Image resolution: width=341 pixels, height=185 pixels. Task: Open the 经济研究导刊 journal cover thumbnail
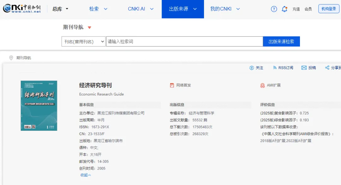39,106
